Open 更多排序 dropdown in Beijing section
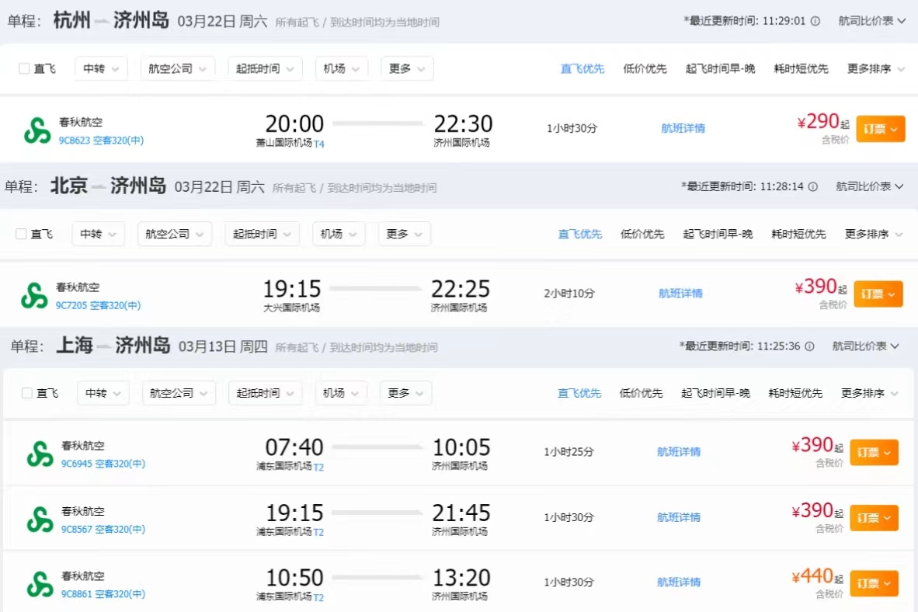The image size is (918, 612). click(x=874, y=235)
